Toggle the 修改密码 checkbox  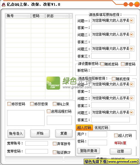point(9,104)
